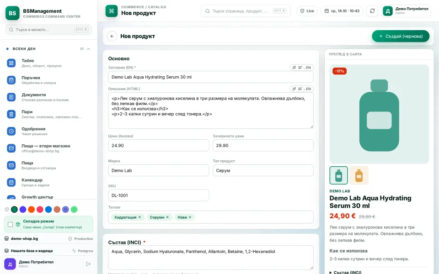Click the pulse icon next to Postgres
Viewport: 439px width, 274px height.
pos(74,251)
